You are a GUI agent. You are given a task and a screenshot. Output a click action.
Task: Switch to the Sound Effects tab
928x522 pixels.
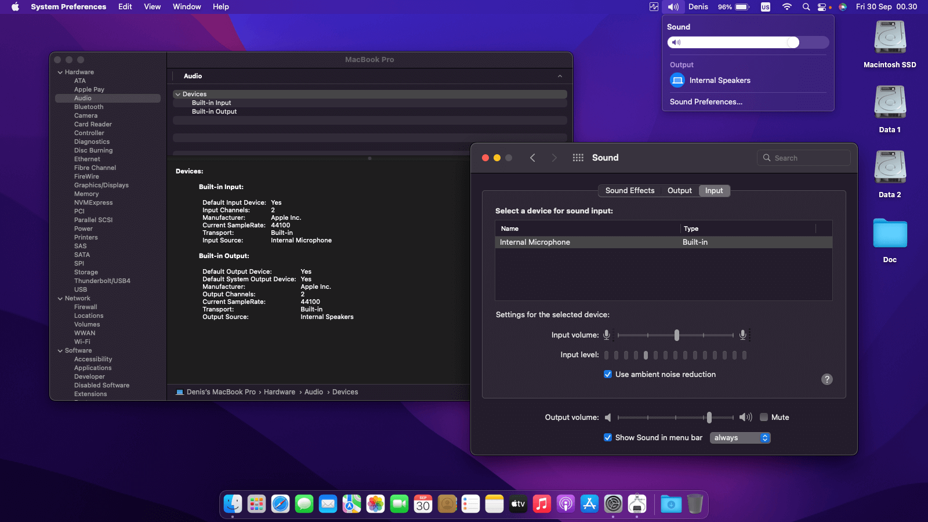click(x=630, y=191)
